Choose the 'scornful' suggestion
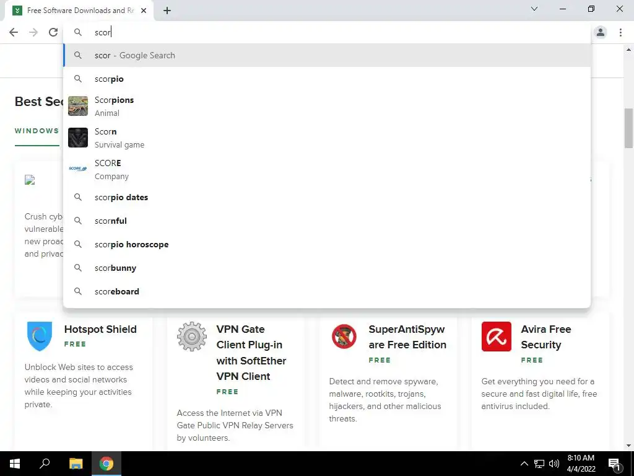 click(327, 221)
